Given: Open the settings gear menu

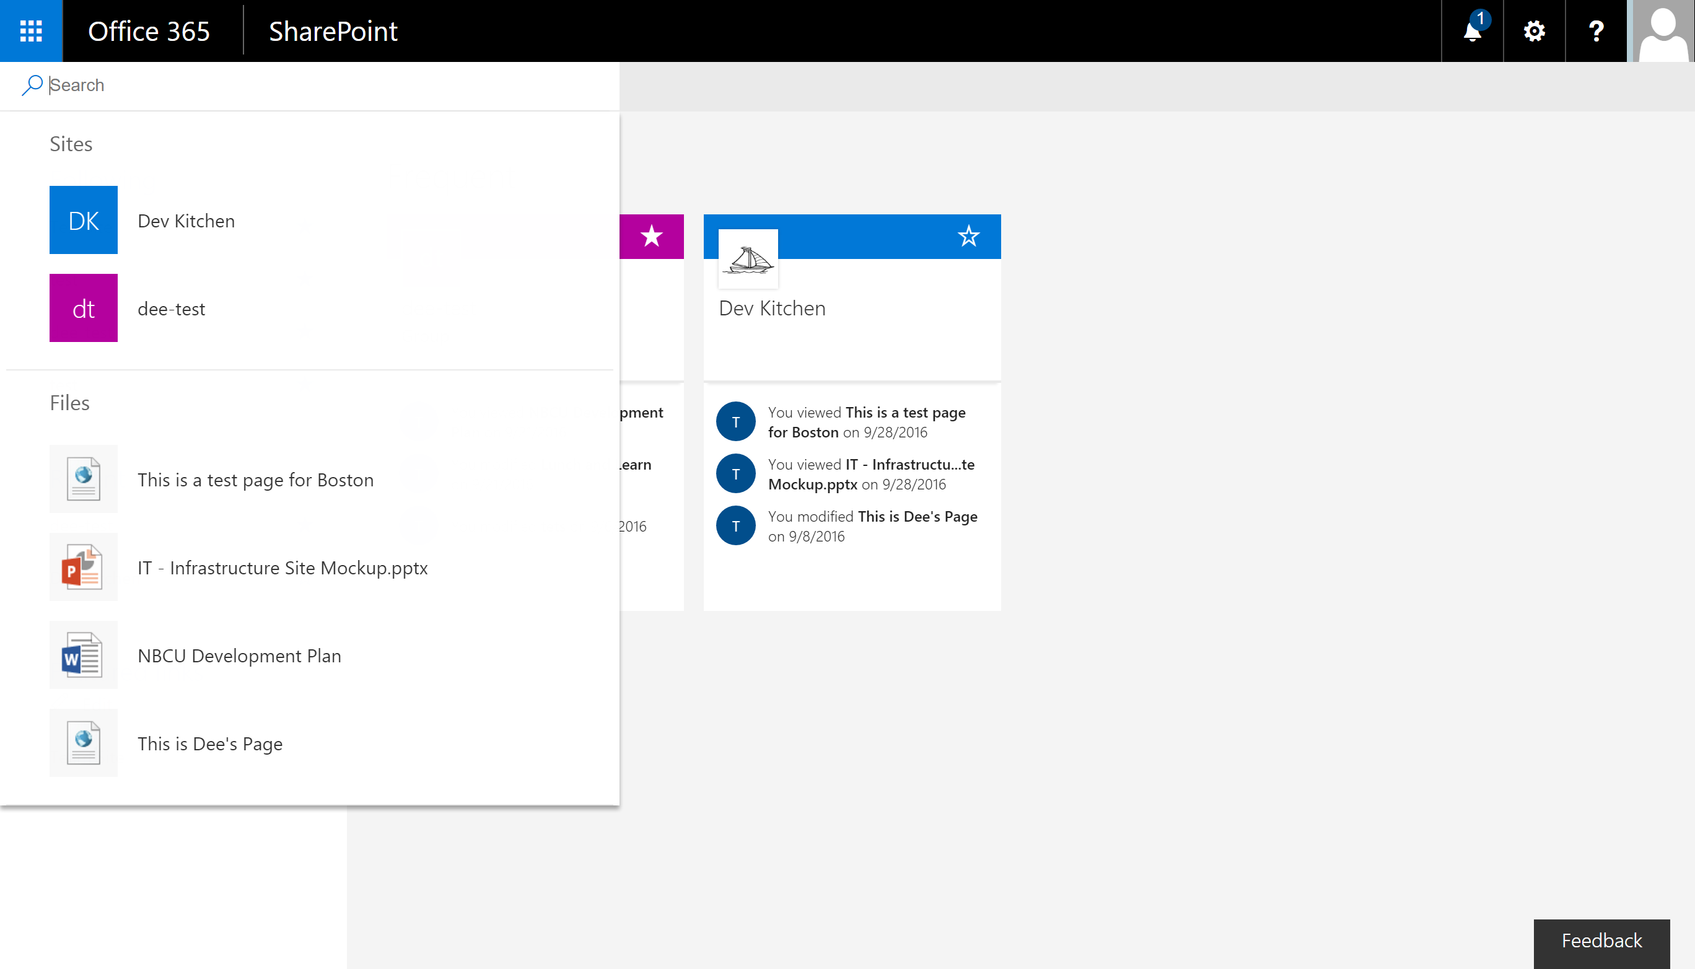Looking at the screenshot, I should click(x=1534, y=30).
